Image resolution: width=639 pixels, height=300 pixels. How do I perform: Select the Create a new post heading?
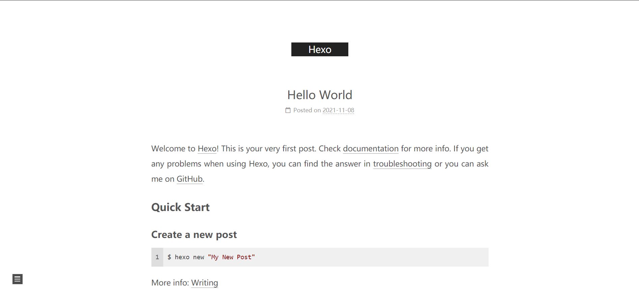tap(194, 235)
